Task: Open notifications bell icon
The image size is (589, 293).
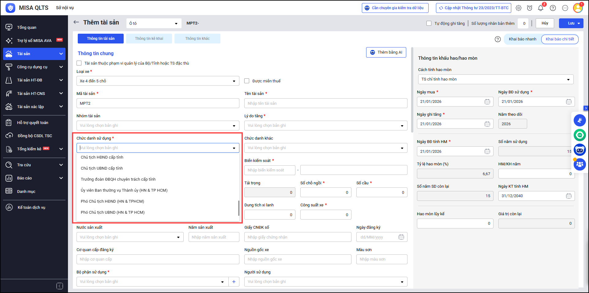Action: click(541, 8)
